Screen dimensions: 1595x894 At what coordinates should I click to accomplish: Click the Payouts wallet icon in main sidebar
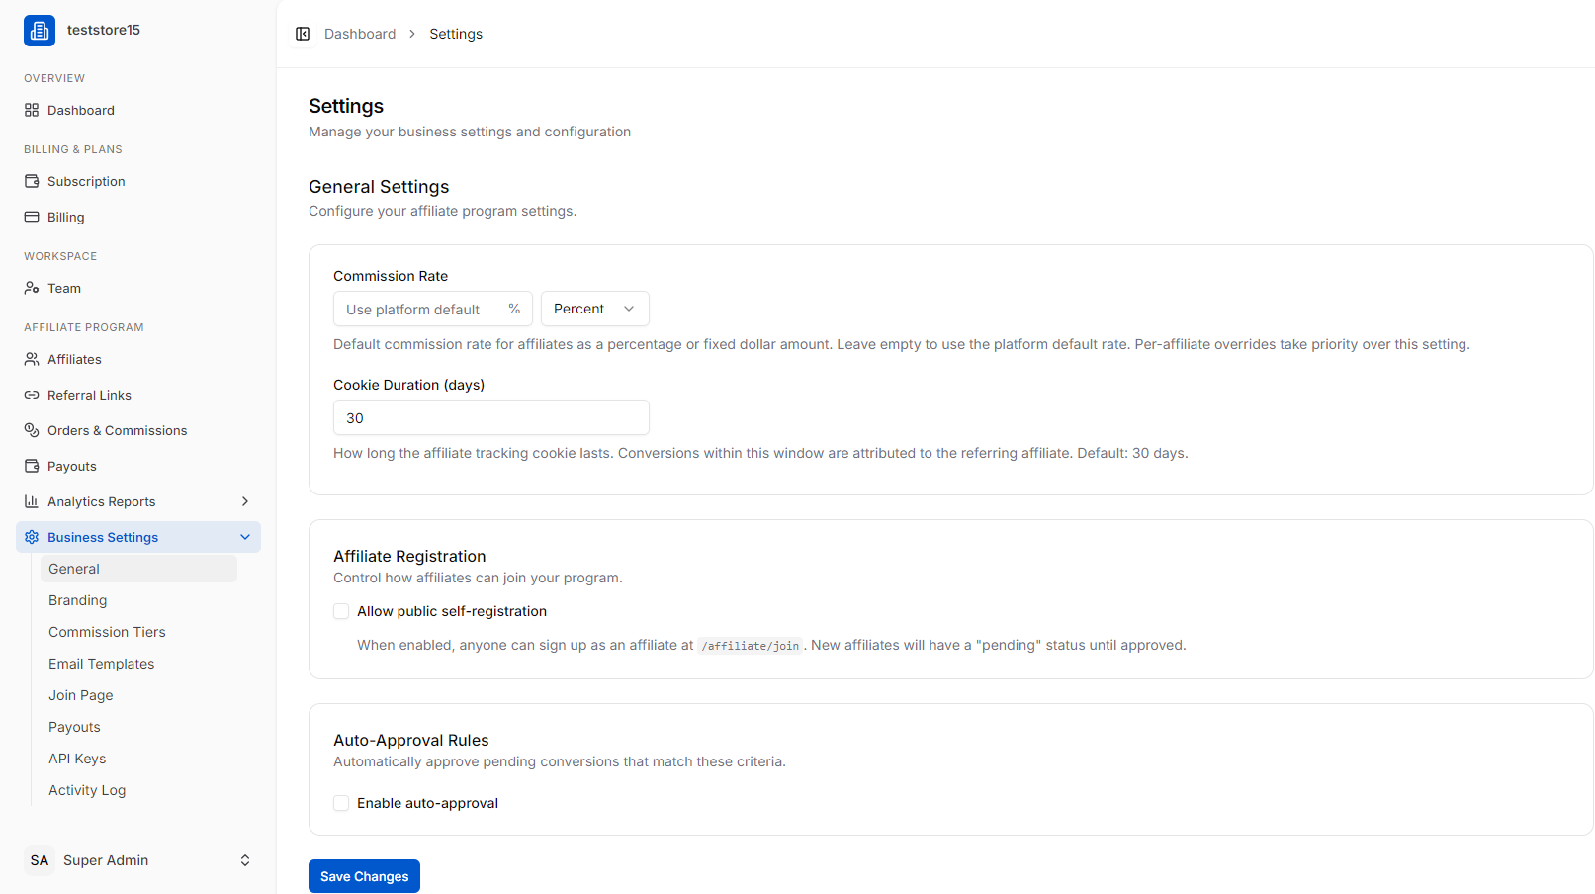click(x=32, y=466)
